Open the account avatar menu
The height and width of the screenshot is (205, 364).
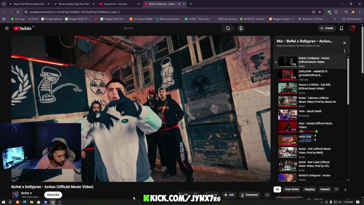(x=352, y=28)
